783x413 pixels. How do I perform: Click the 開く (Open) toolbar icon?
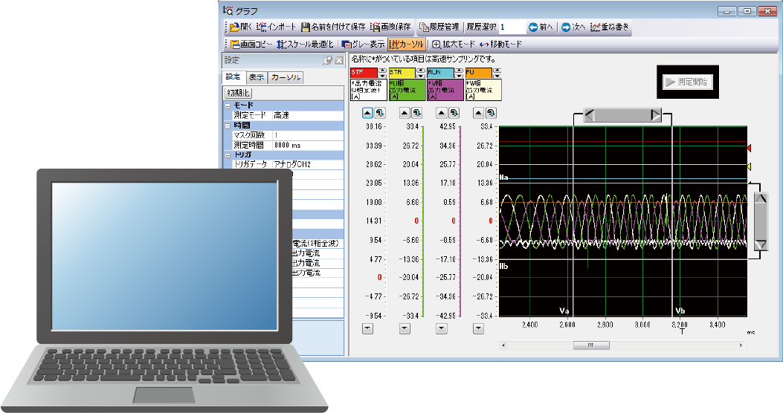tap(240, 27)
